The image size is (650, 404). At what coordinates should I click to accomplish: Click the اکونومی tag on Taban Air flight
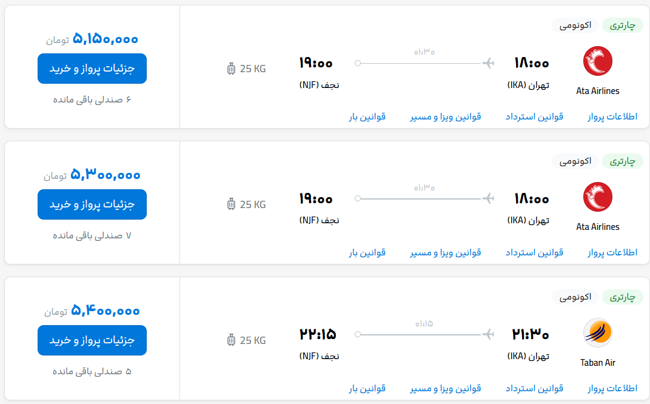(x=575, y=297)
